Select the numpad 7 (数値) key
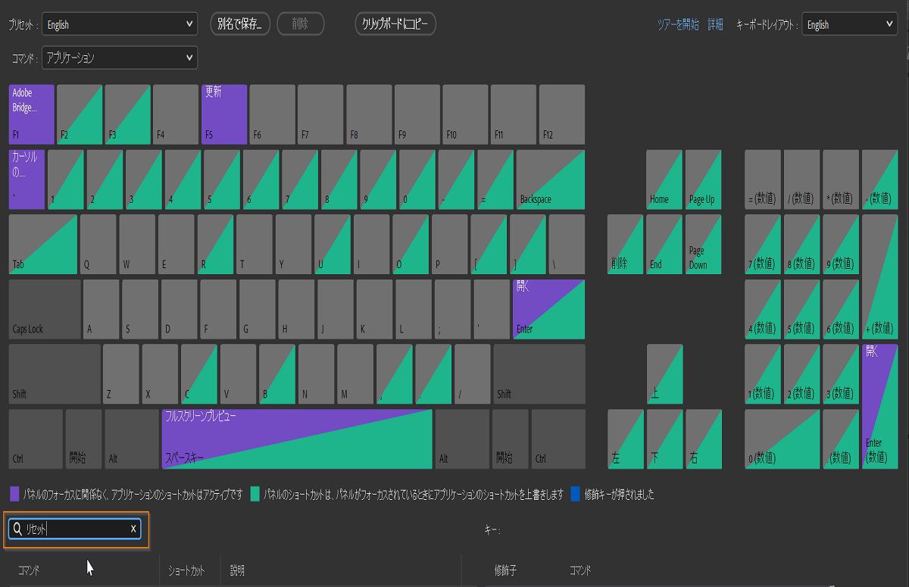This screenshot has height=587, width=909. [763, 244]
